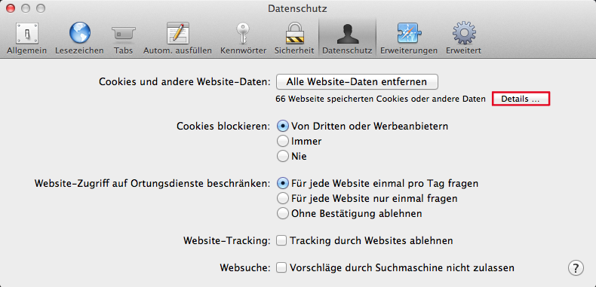Switch to the Tabs preferences pane
This screenshot has width=596, height=287.
point(123,38)
